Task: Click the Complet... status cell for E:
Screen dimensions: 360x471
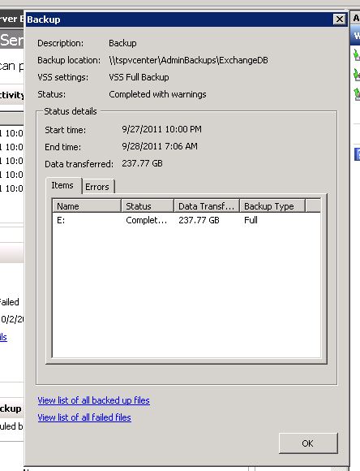Action: click(x=147, y=220)
